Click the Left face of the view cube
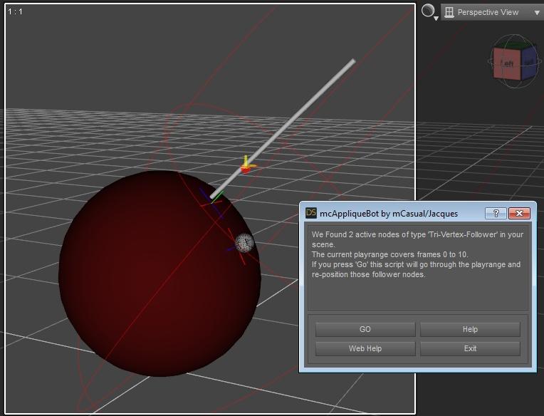The height and width of the screenshot is (416, 544). pos(507,64)
